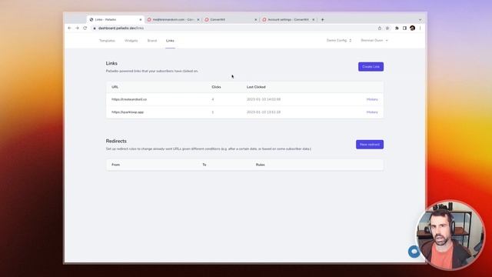Close the Links - Palladio tab
Viewport: 492px width, 277px height.
pos(141,19)
